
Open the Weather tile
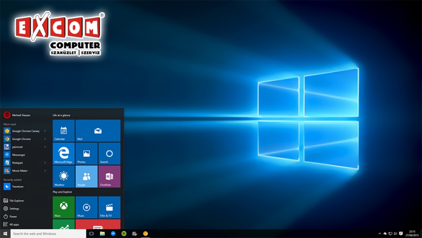click(x=63, y=177)
